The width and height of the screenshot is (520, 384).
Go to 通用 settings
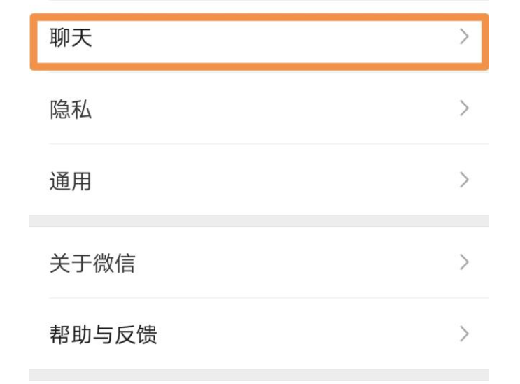(x=259, y=181)
